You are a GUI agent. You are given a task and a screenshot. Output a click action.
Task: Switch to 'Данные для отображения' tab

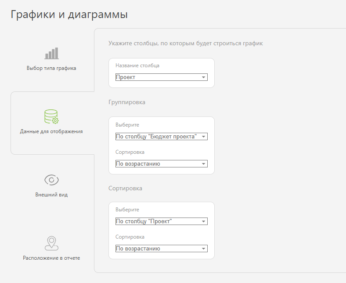coord(51,131)
